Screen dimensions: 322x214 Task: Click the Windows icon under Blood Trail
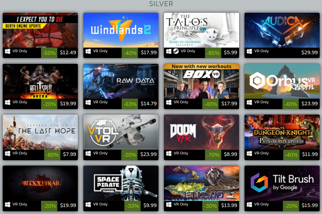coord(8,205)
